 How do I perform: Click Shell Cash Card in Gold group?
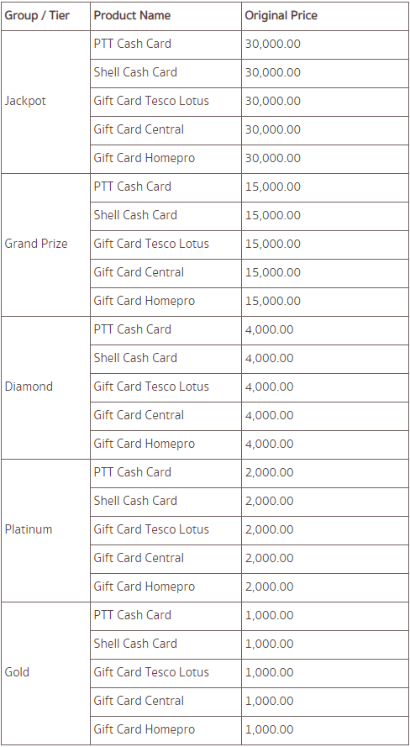click(135, 644)
